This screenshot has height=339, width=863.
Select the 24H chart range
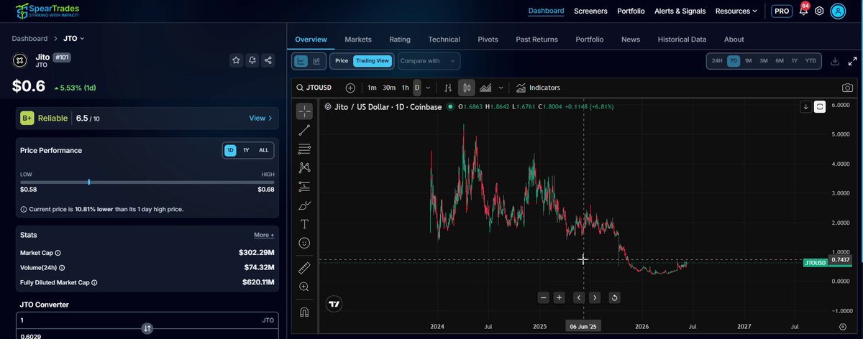coord(717,61)
